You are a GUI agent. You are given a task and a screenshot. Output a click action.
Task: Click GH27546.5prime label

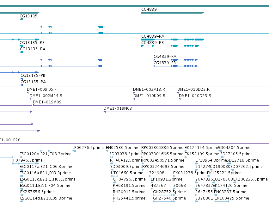point(169,198)
